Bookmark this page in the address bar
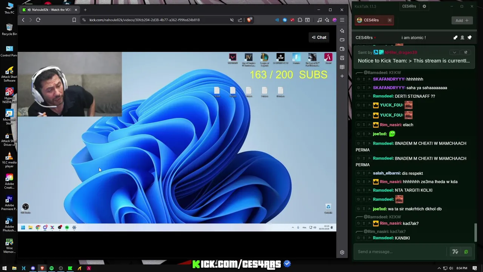This screenshot has height=272, width=483. point(74,20)
